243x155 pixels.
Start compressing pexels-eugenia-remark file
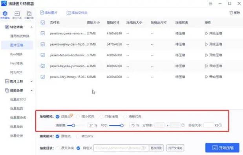(214, 33)
